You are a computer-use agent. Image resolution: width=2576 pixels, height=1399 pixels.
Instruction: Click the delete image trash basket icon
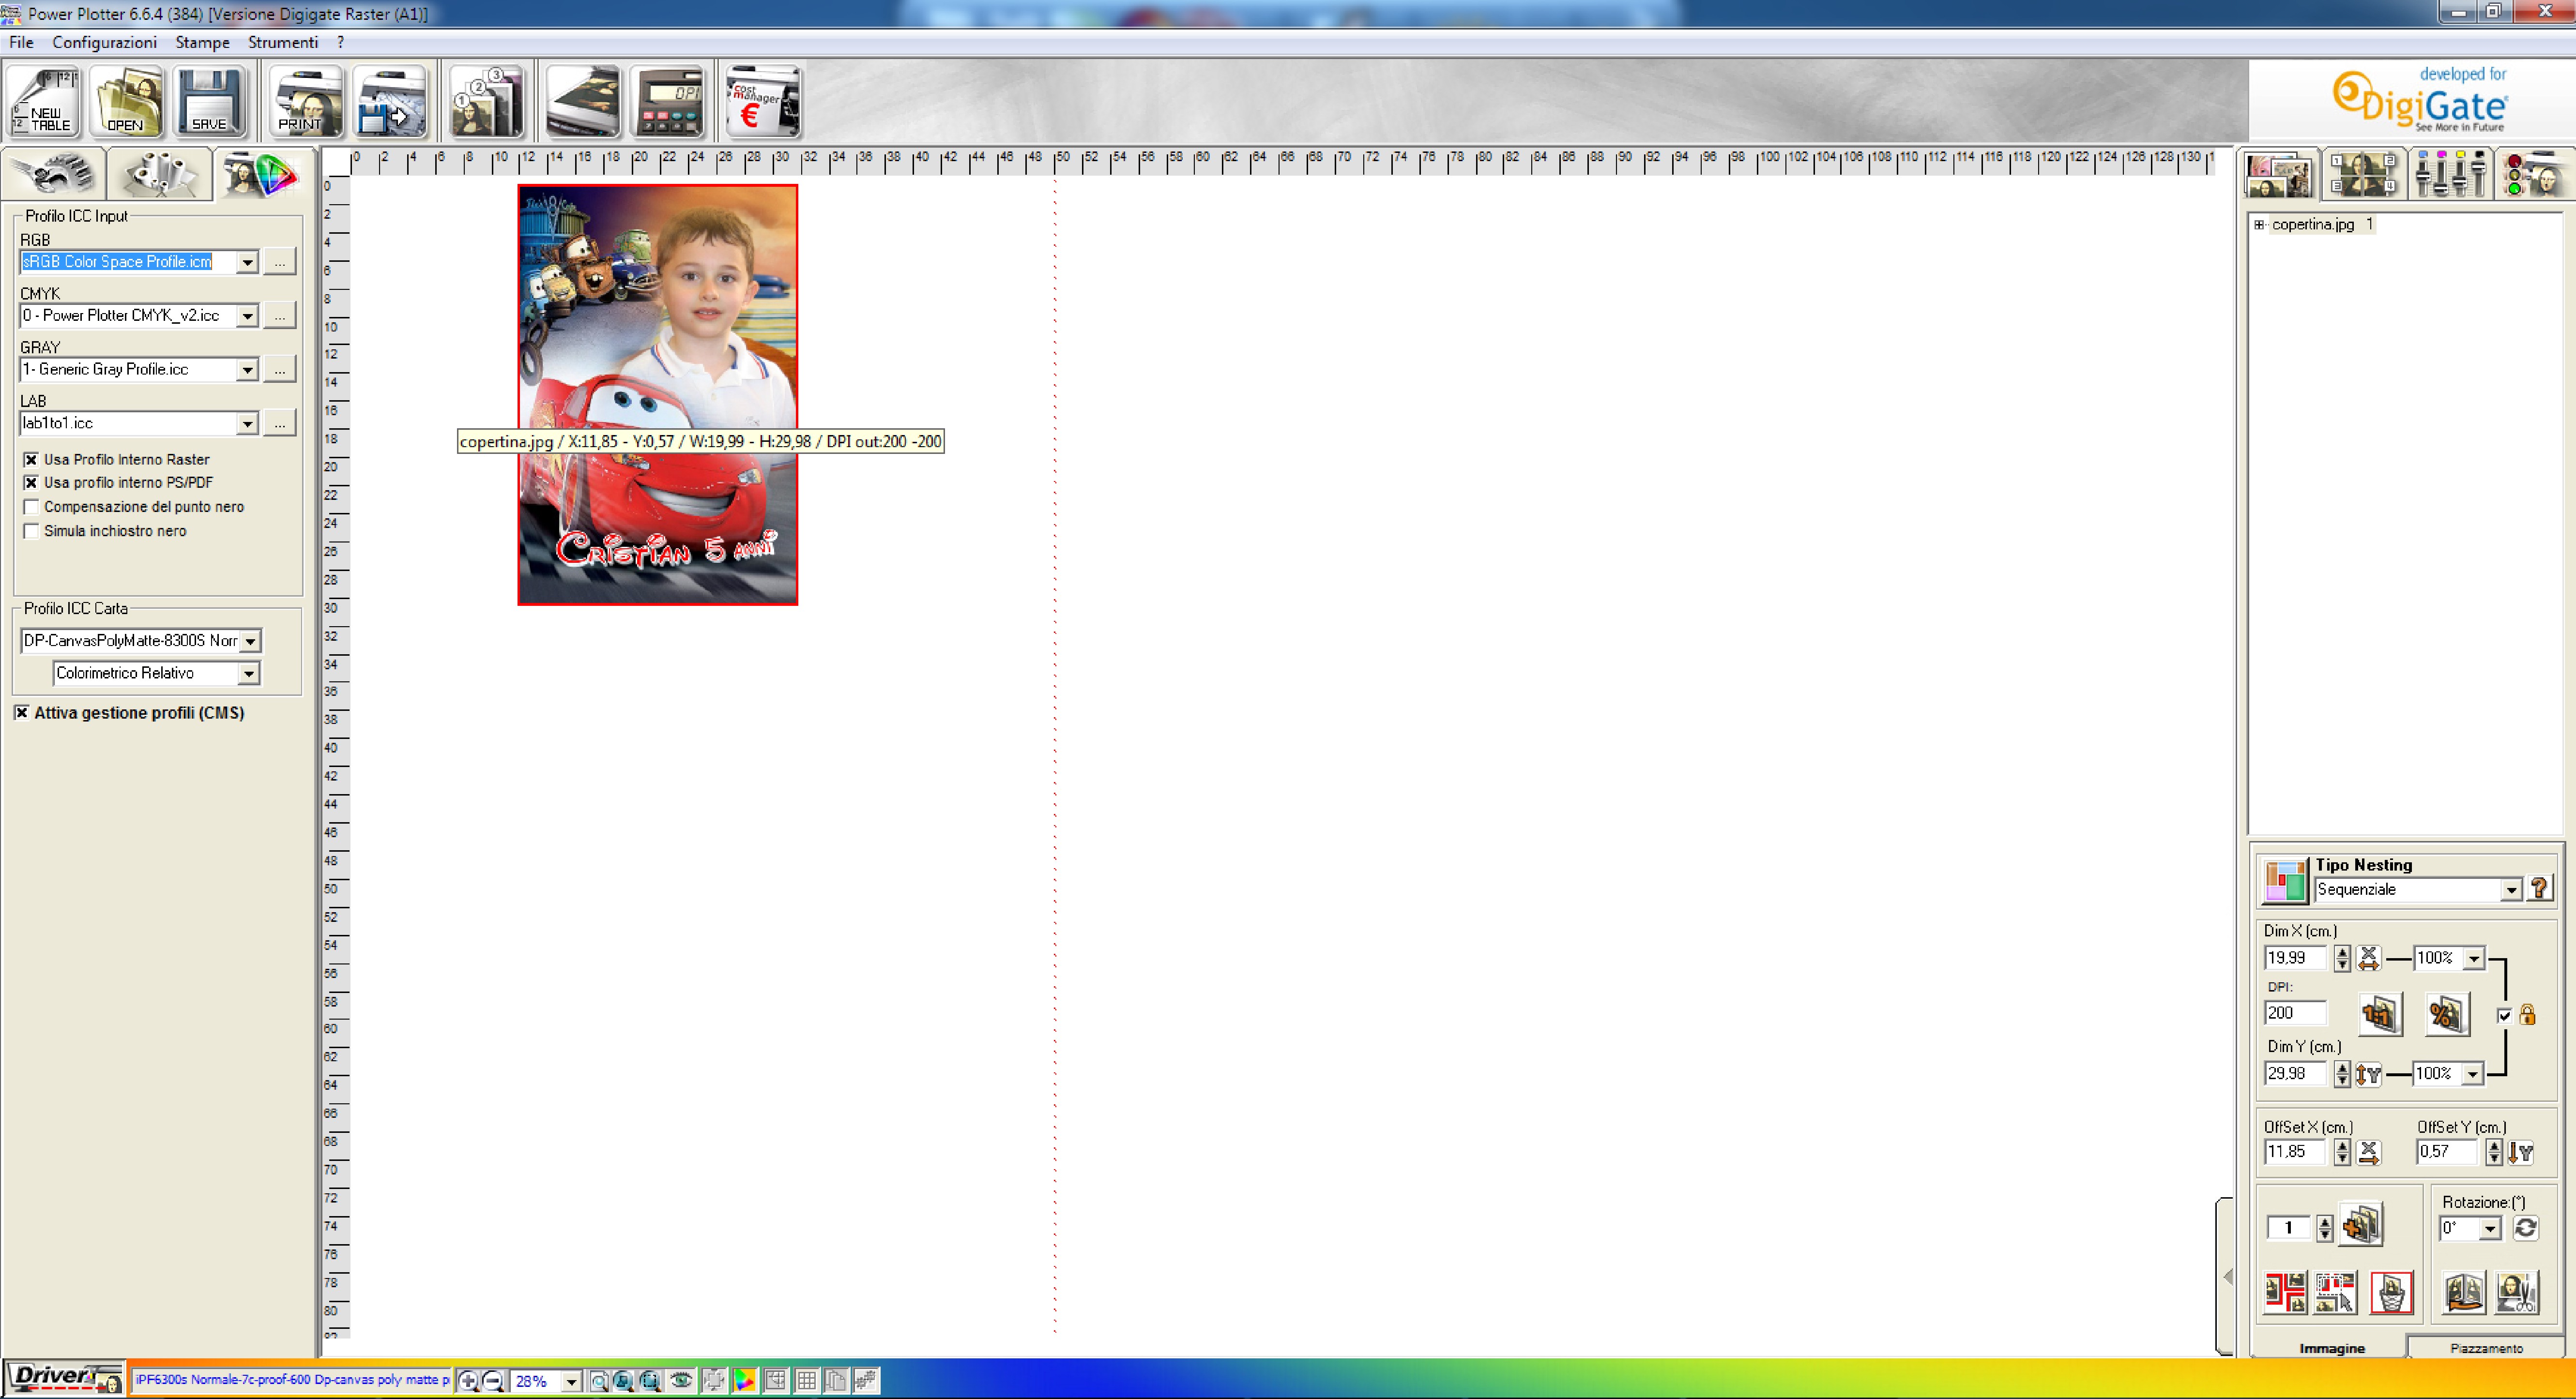pyautogui.click(x=2391, y=1293)
